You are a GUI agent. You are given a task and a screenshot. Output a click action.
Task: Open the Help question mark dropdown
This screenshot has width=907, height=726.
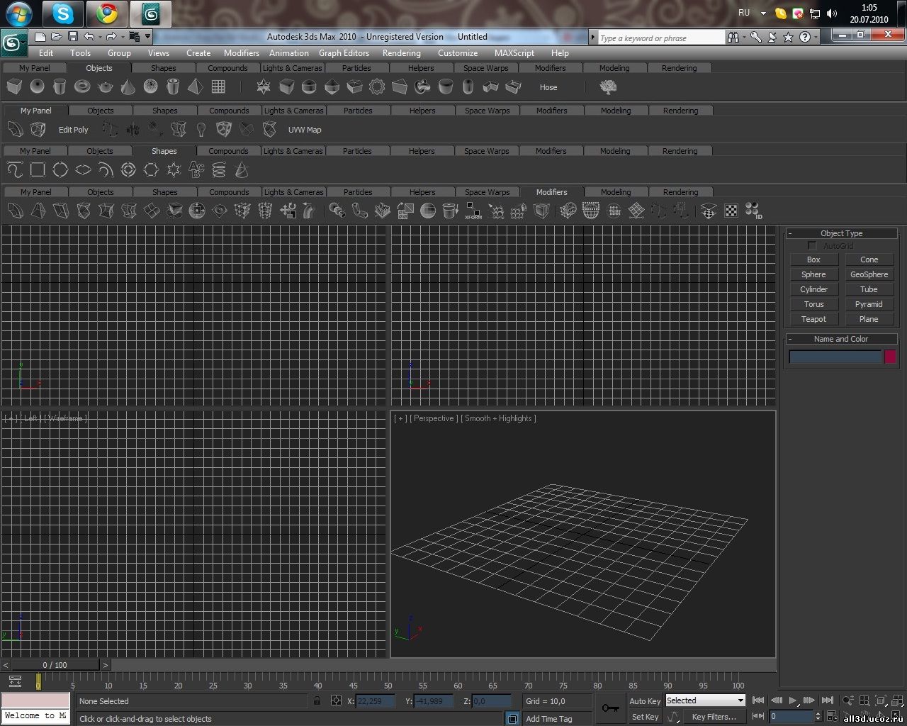[817, 37]
